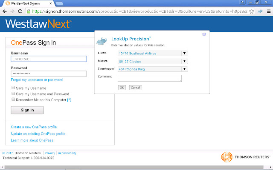
Task: Click the [?] help link for Remember Me
Action: tap(69, 100)
